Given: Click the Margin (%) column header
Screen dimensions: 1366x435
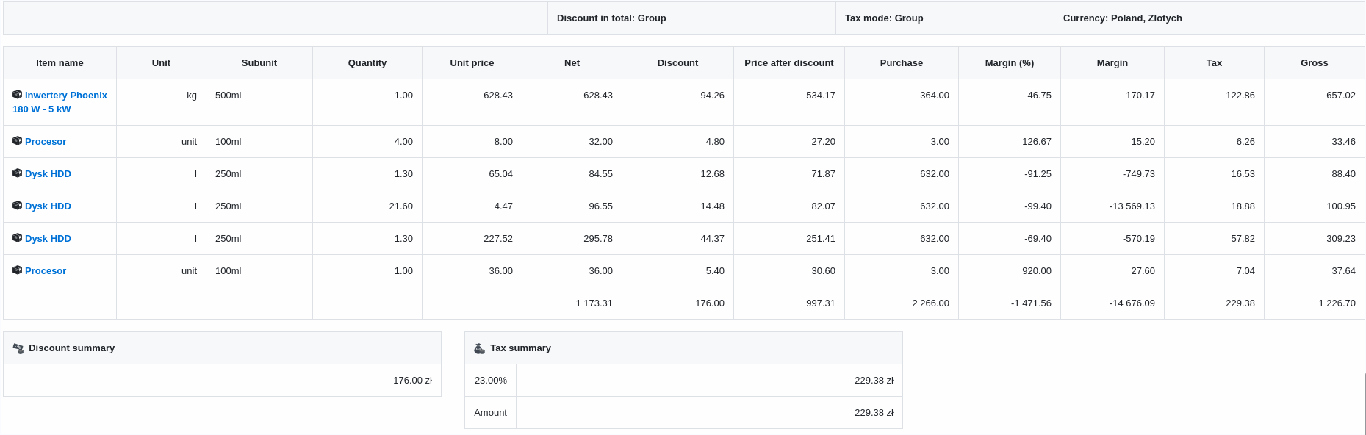Looking at the screenshot, I should pos(1010,63).
